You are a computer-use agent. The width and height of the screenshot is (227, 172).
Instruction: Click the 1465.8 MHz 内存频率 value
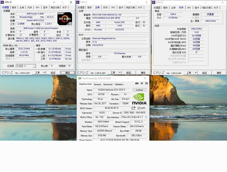[196, 29]
